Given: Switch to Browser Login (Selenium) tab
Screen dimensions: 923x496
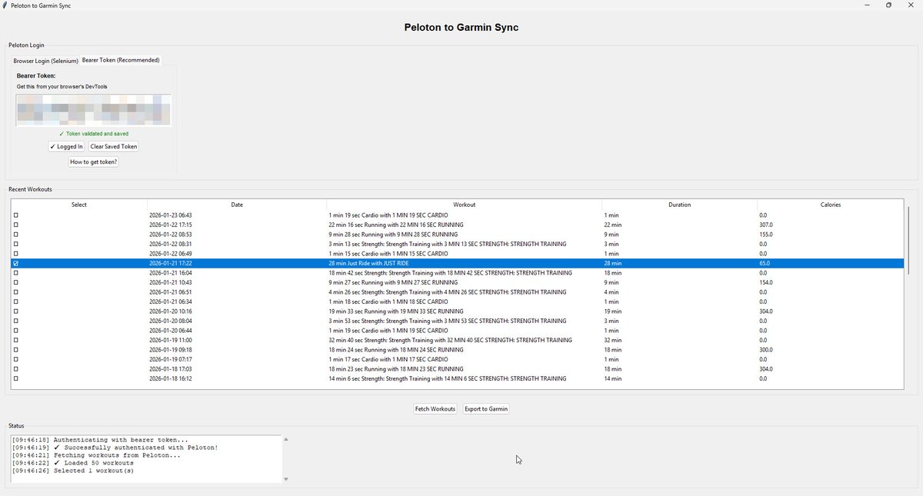Looking at the screenshot, I should click(x=45, y=61).
